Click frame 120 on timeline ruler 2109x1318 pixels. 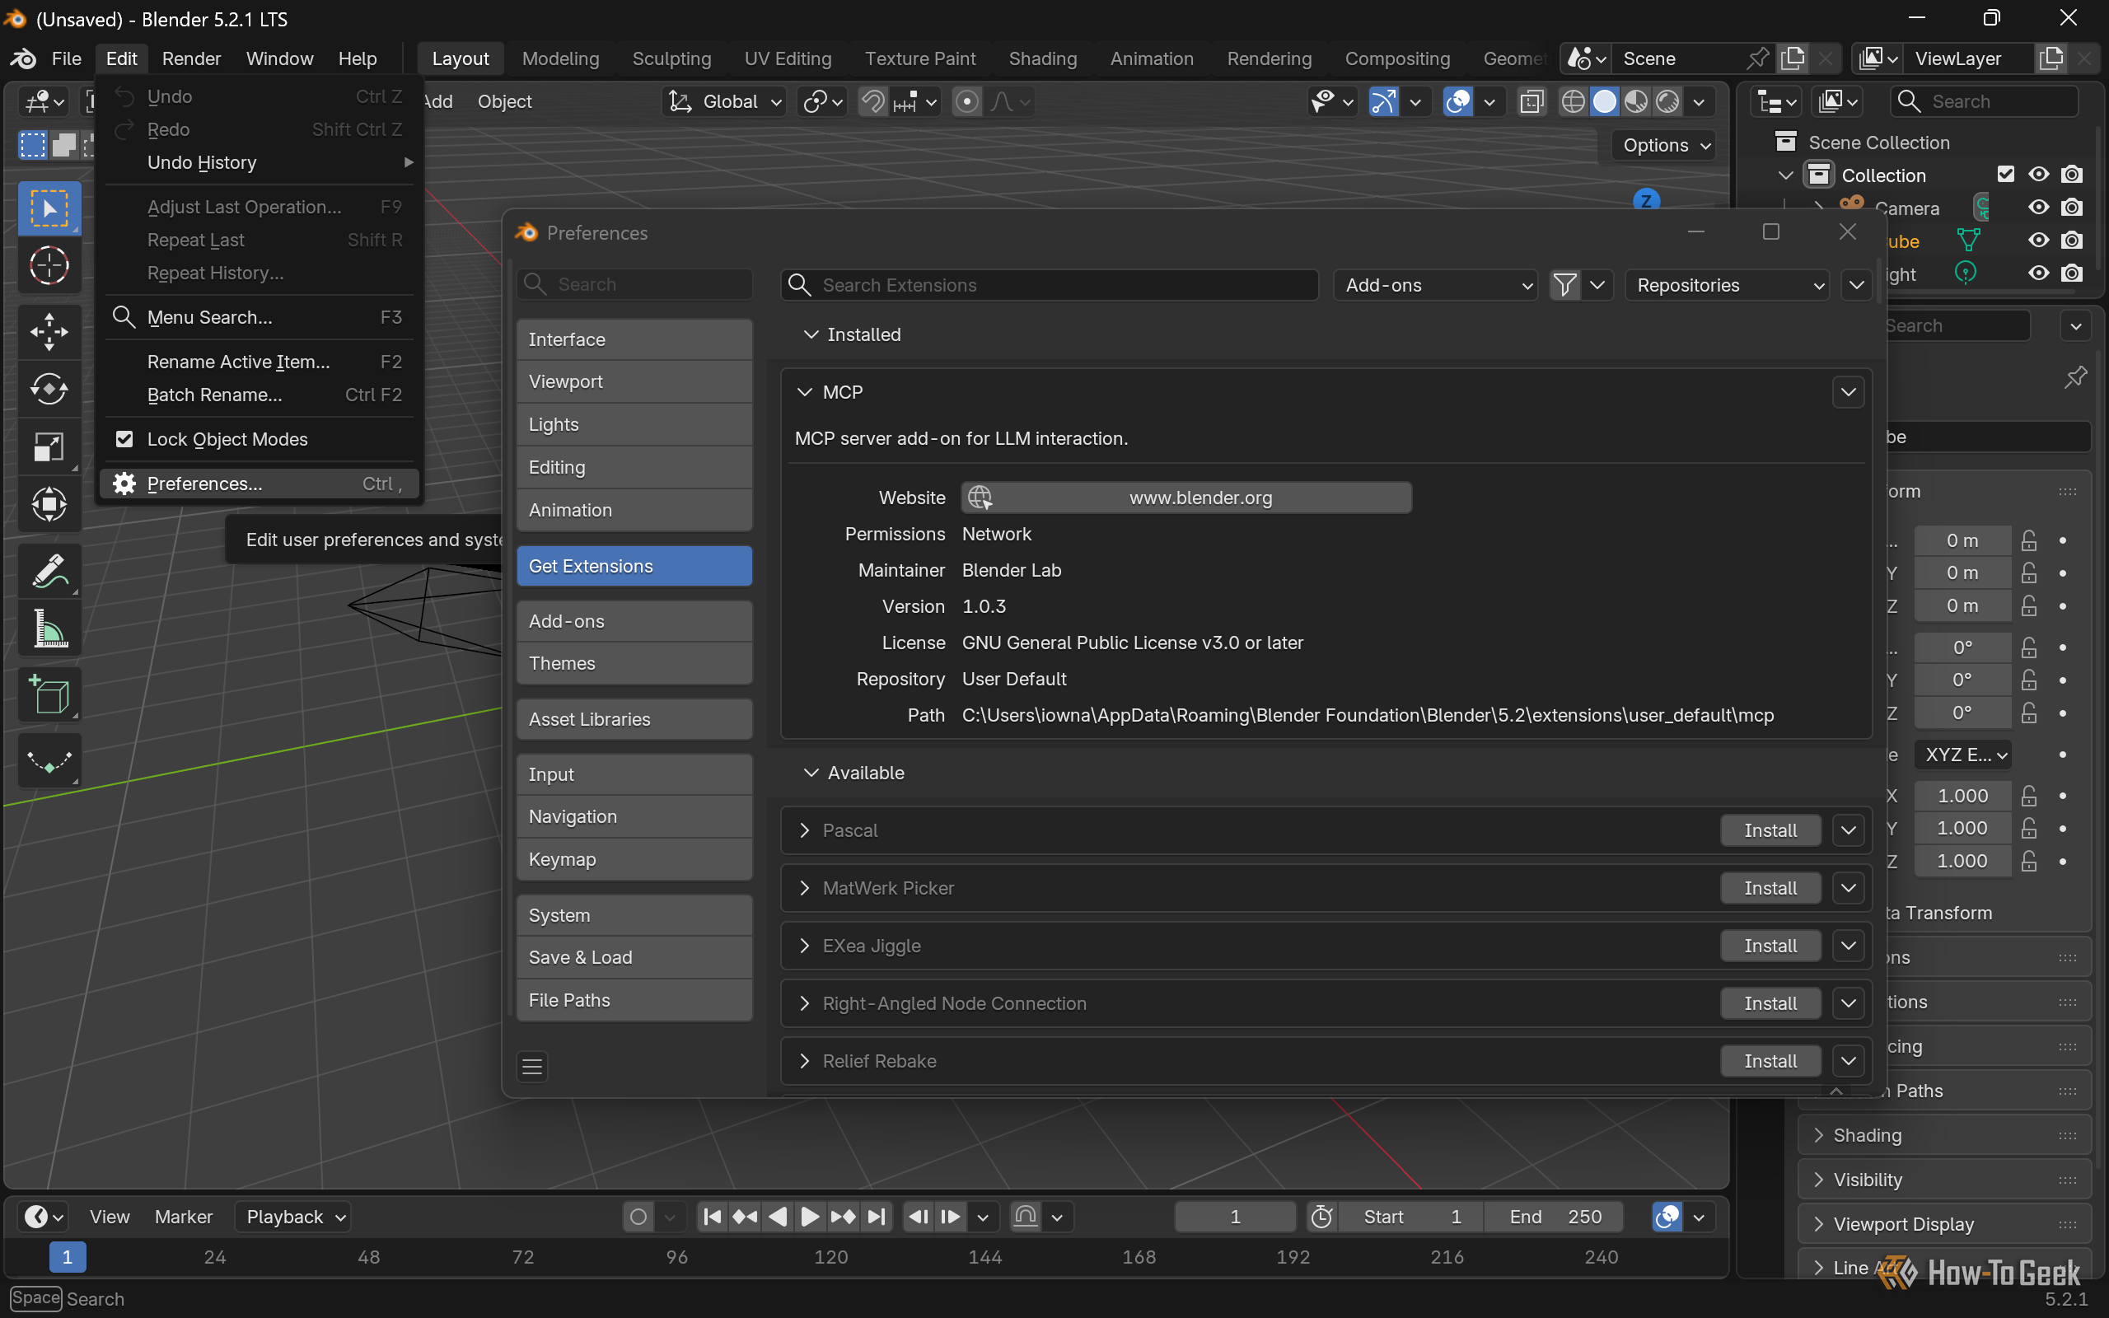tap(830, 1257)
